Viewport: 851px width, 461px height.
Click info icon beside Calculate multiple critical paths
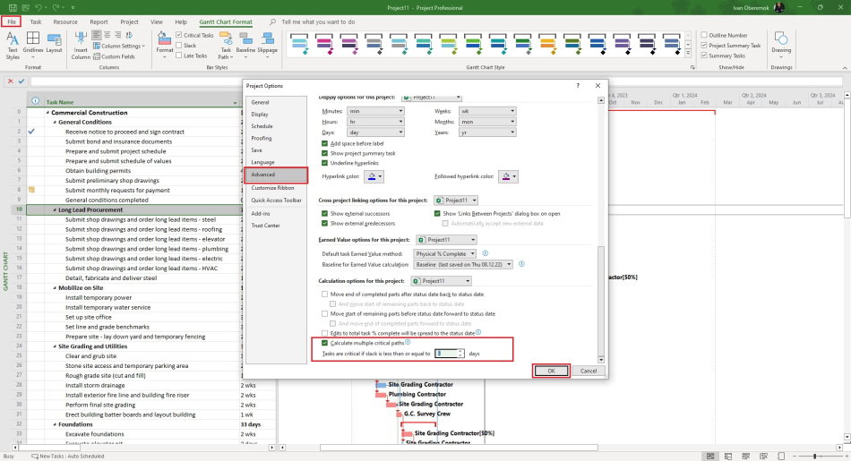click(x=408, y=342)
